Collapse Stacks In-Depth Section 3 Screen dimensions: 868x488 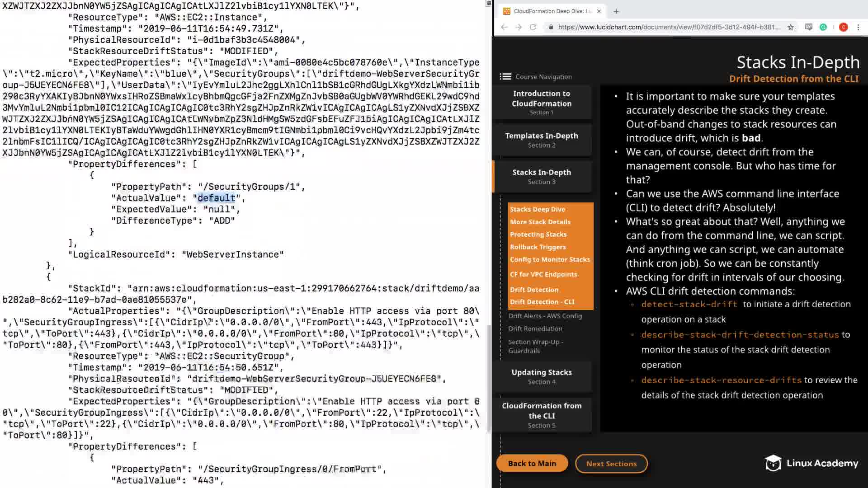(542, 176)
